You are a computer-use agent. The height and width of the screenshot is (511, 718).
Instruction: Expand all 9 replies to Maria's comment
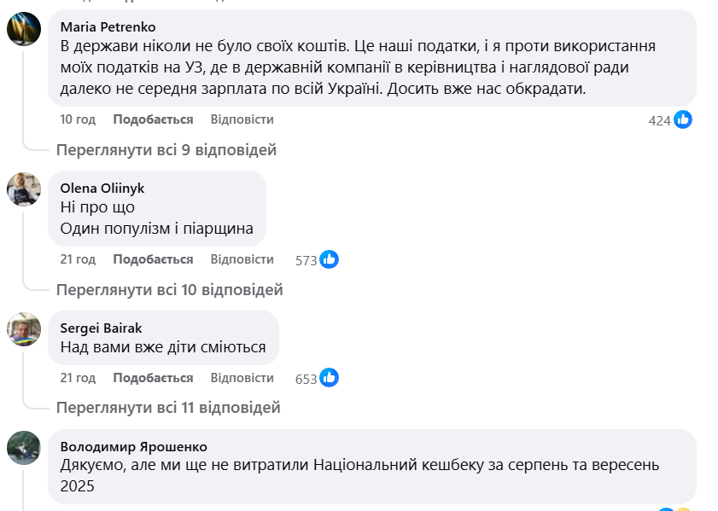click(166, 150)
